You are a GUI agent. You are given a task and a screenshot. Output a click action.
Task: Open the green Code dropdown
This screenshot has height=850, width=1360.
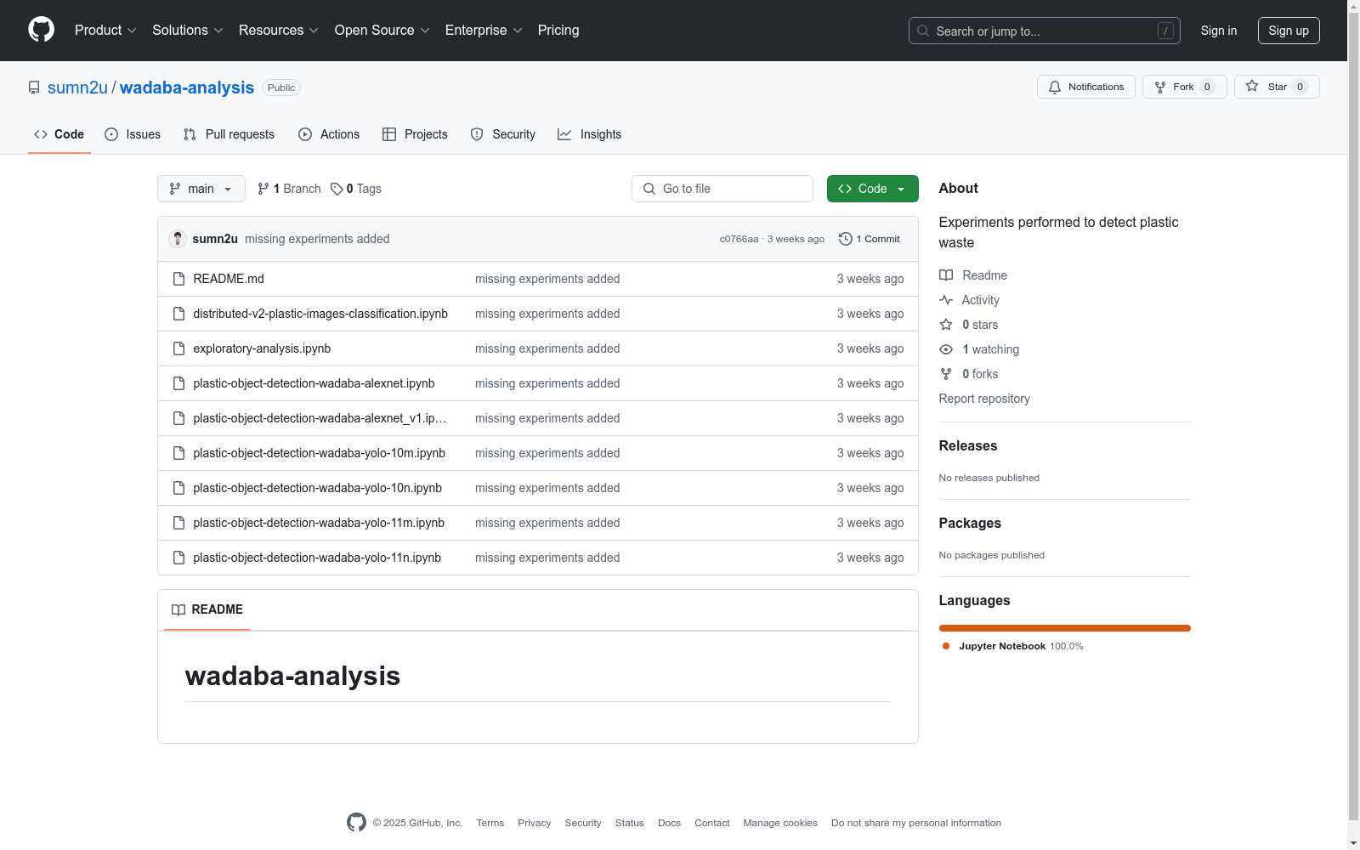click(x=872, y=189)
